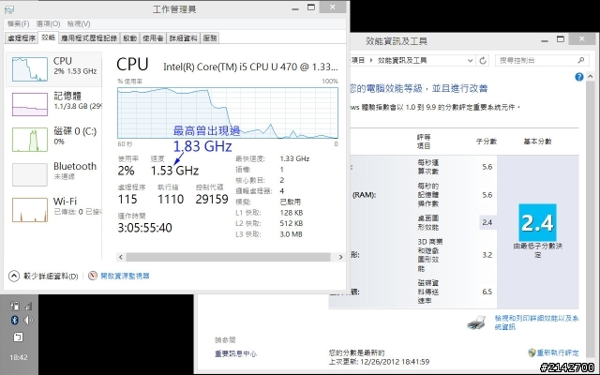This screenshot has height=375, width=600.
Task: Switch to the 使用者 tab
Action: coord(153,37)
